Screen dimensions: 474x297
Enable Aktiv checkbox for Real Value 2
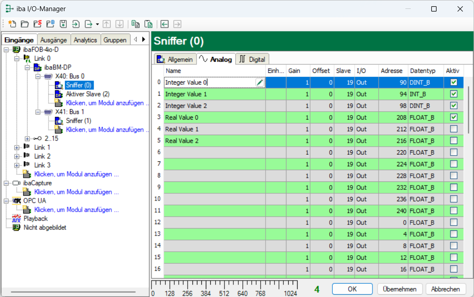[x=454, y=140]
